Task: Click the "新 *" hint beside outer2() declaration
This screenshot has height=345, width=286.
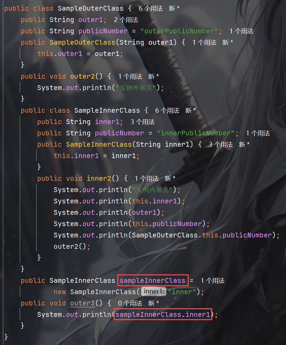Action: [153, 77]
